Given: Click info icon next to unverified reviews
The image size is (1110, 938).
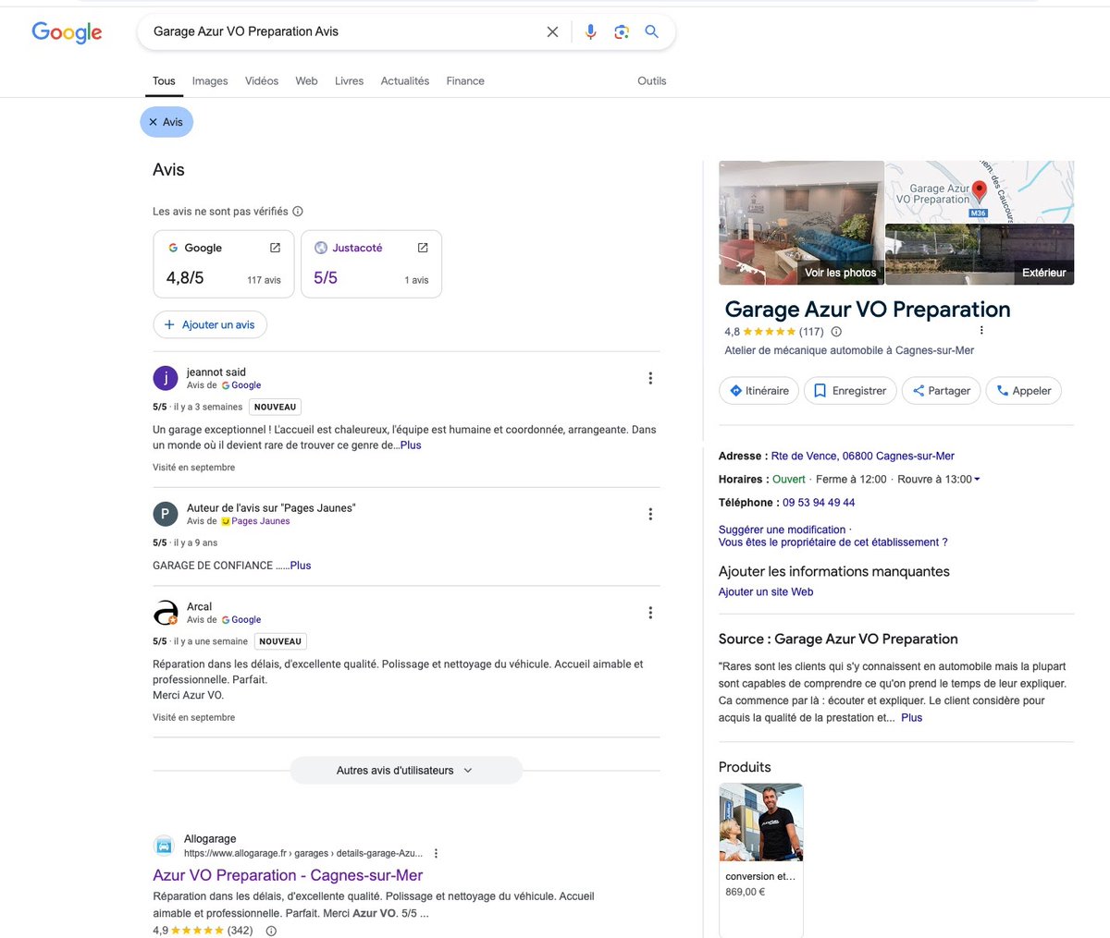Looking at the screenshot, I should coord(298,212).
